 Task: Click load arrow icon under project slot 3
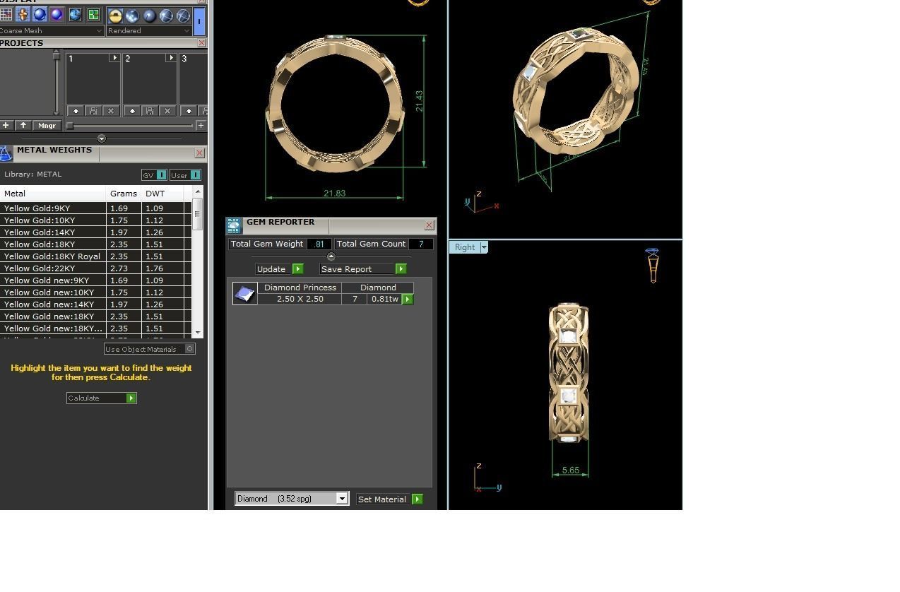[x=189, y=111]
